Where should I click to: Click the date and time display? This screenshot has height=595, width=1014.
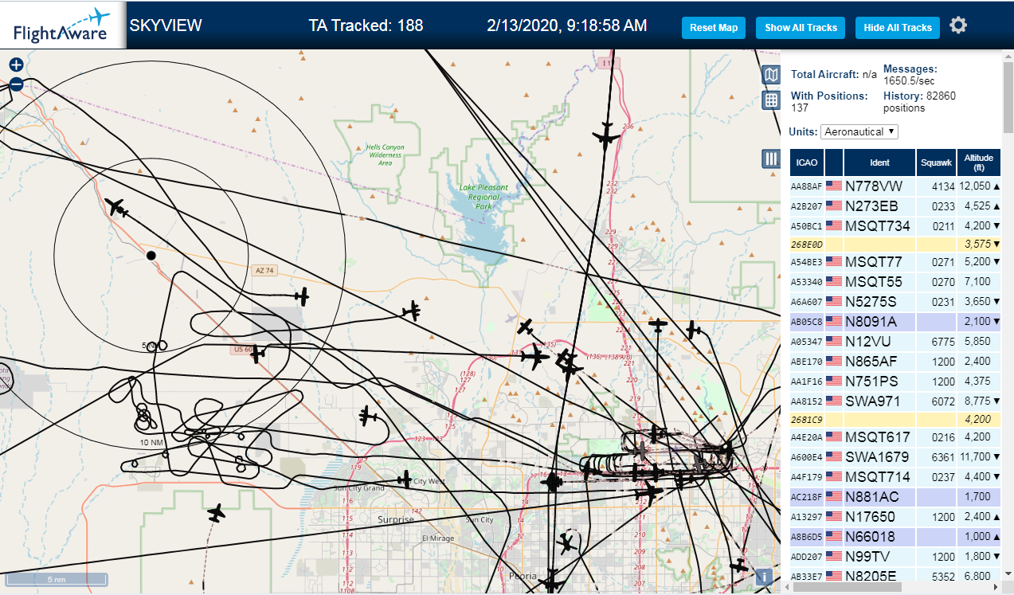pos(566,25)
